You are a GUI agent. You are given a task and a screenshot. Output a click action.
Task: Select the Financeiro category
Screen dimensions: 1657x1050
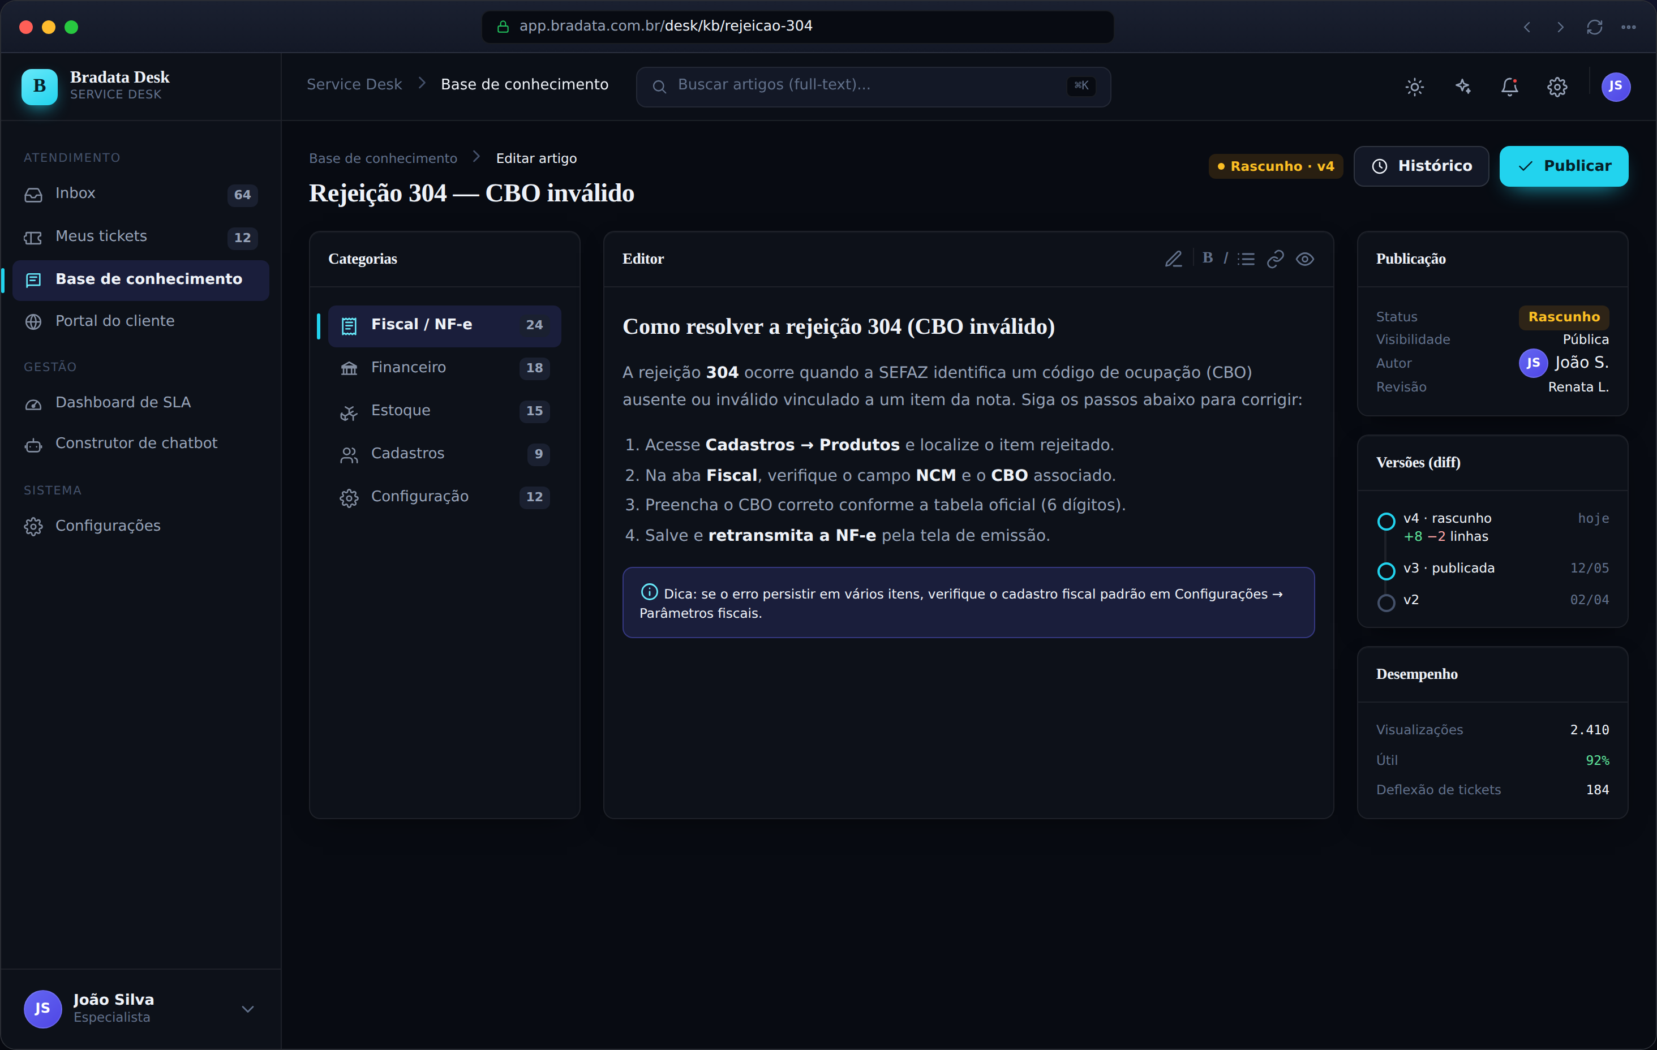[x=445, y=368]
